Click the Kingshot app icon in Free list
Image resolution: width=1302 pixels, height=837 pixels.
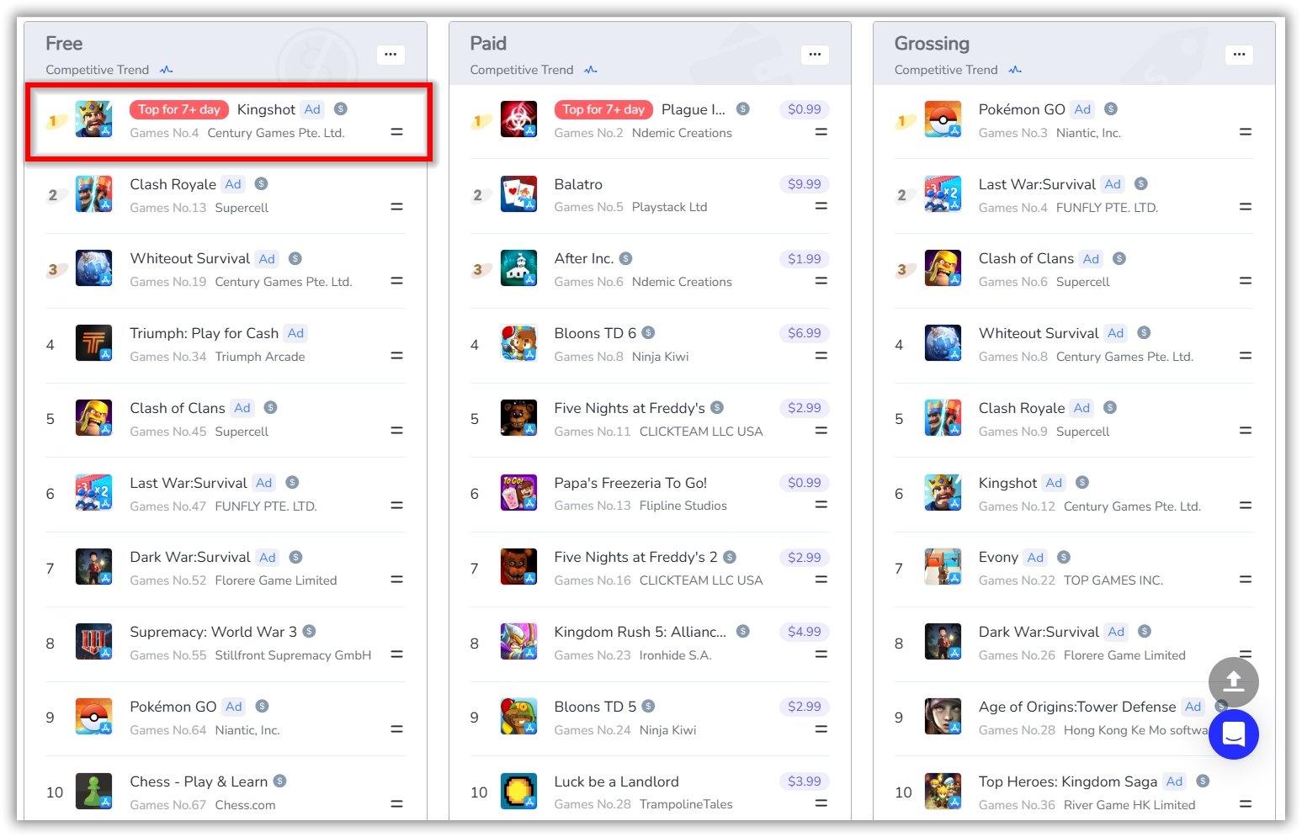pyautogui.click(x=93, y=119)
